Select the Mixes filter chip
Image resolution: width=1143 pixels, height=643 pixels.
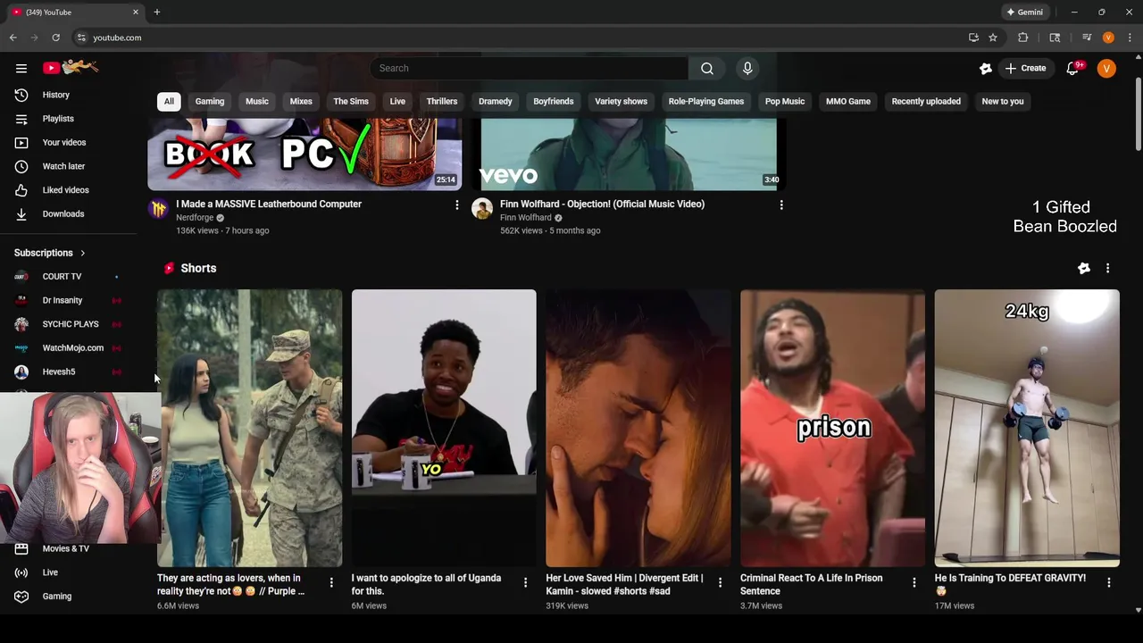point(301,101)
